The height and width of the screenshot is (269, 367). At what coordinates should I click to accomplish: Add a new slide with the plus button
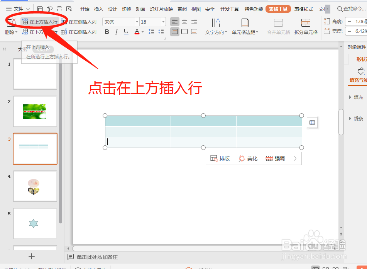click(x=32, y=256)
